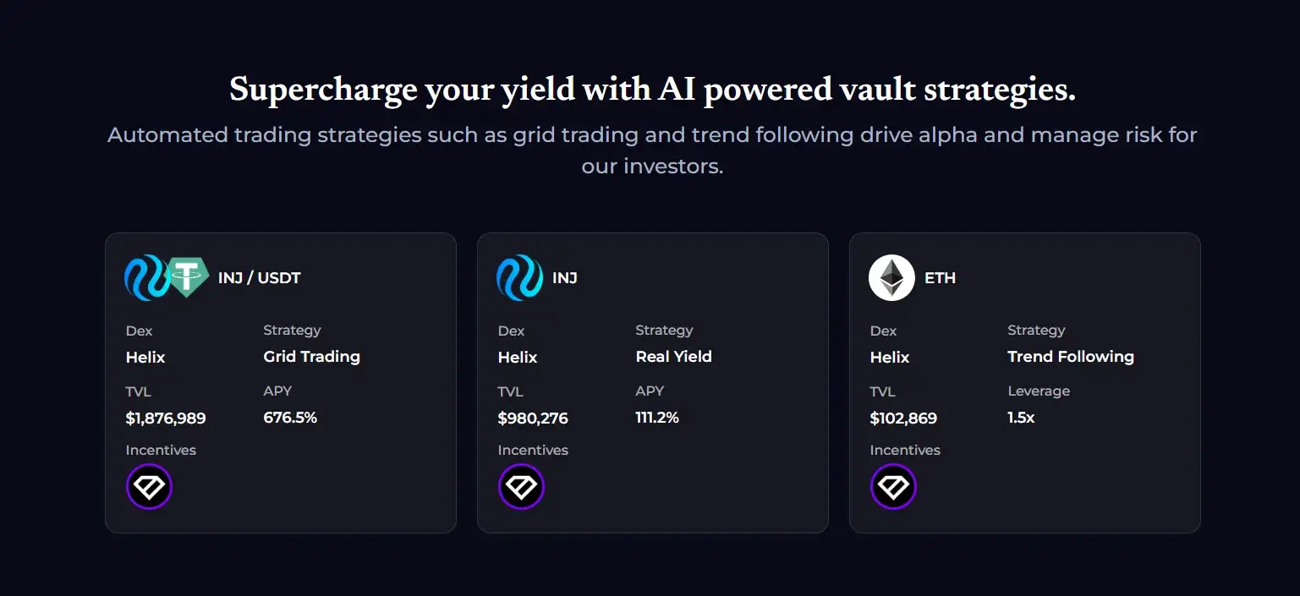Viewport: 1300px width, 596px height.
Task: Click the Supercharge your yield headline
Action: 652,90
